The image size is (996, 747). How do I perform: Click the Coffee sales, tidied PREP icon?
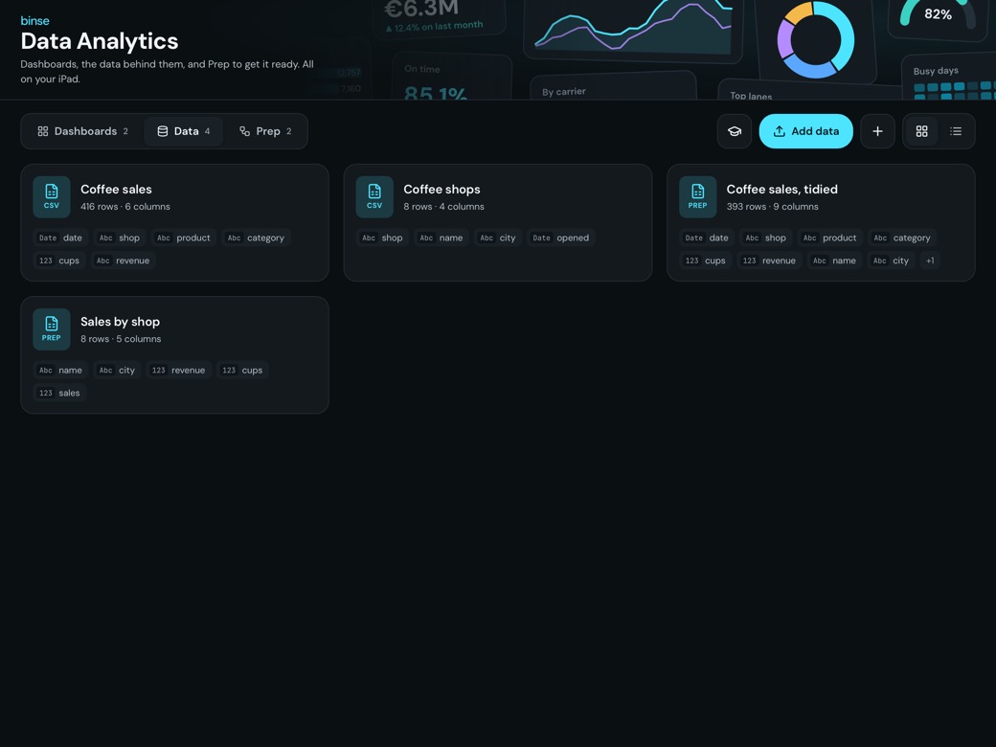(x=697, y=197)
